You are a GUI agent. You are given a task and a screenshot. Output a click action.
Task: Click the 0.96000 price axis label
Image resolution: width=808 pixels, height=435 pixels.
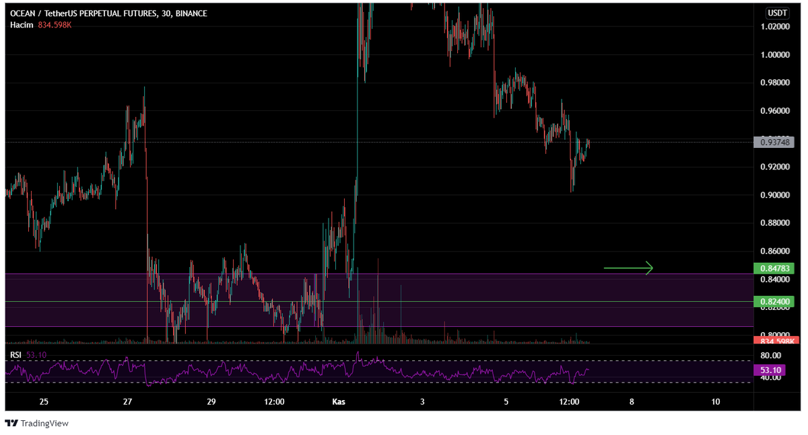tap(774, 110)
